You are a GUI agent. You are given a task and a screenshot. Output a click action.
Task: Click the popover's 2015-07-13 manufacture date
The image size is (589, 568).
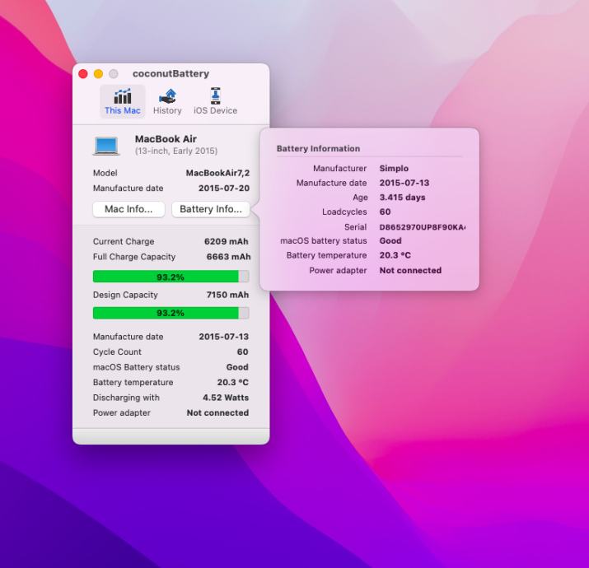pyautogui.click(x=404, y=183)
